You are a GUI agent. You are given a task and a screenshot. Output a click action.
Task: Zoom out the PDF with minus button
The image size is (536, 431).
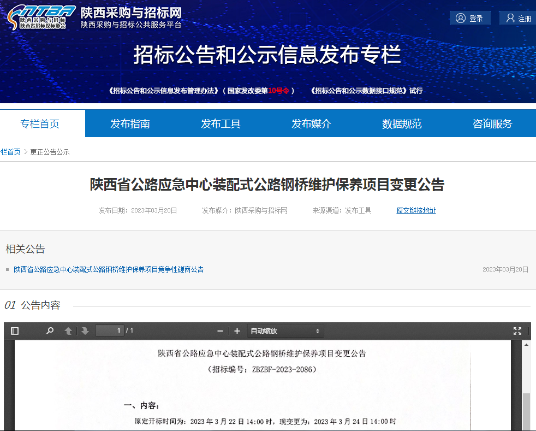tap(220, 331)
